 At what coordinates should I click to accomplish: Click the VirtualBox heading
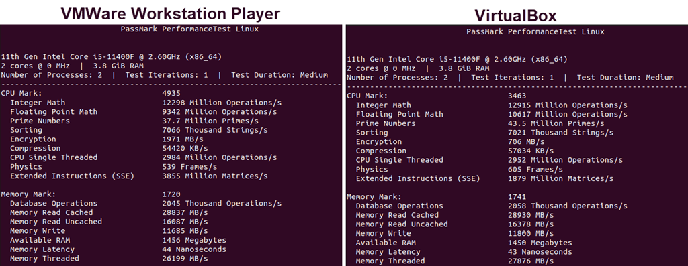pyautogui.click(x=515, y=15)
